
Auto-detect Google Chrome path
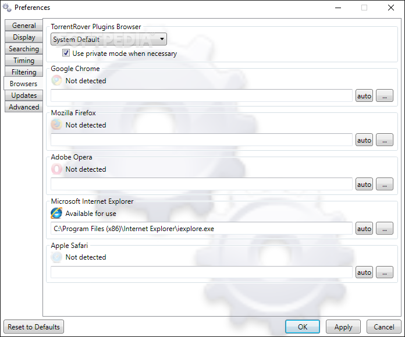click(x=364, y=95)
